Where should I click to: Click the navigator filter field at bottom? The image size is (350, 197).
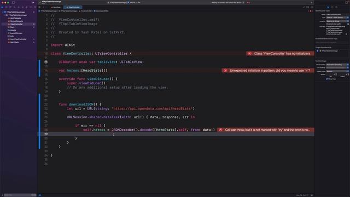pyautogui.click(x=20, y=195)
